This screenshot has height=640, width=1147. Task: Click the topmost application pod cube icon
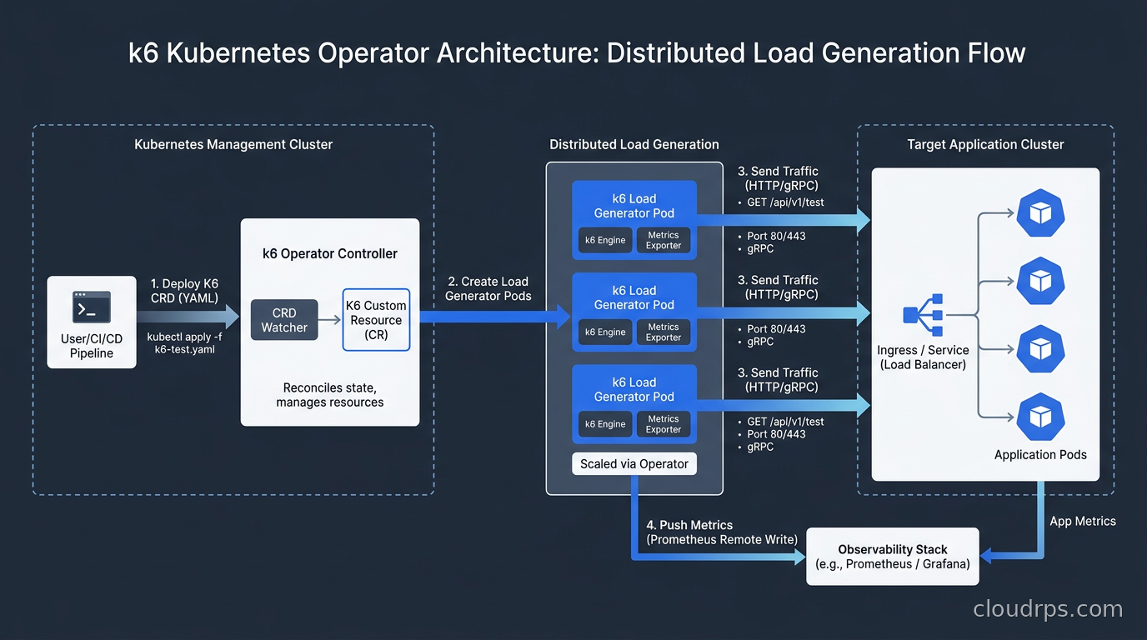1040,213
